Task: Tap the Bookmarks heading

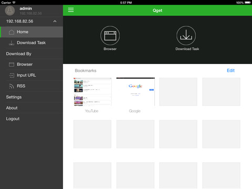Action: coord(86,70)
